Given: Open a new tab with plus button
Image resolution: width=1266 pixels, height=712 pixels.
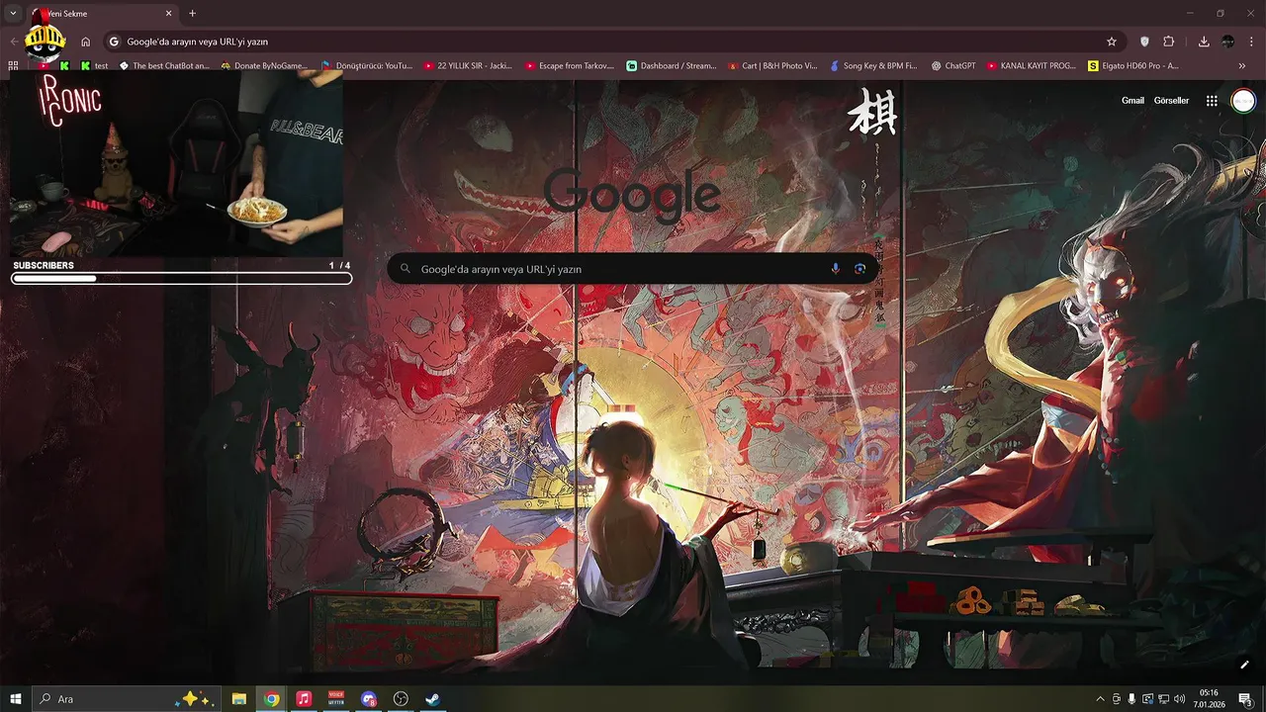Looking at the screenshot, I should [x=192, y=14].
